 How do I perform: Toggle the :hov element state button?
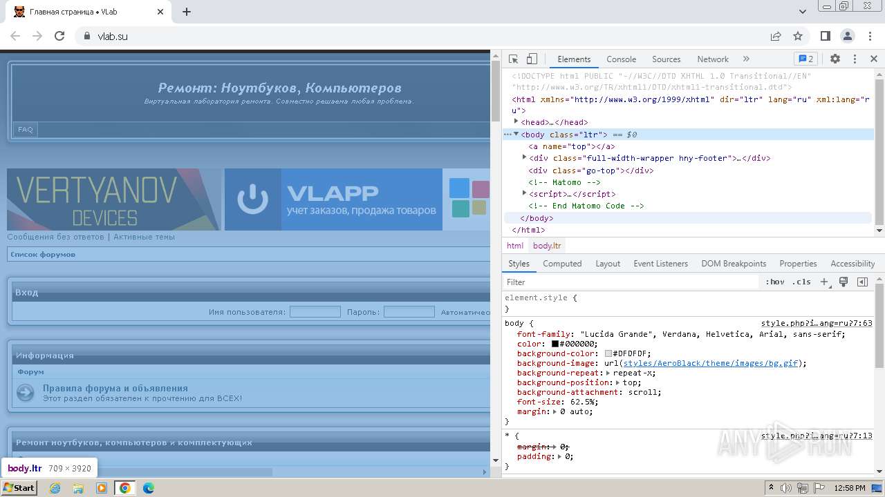point(774,282)
